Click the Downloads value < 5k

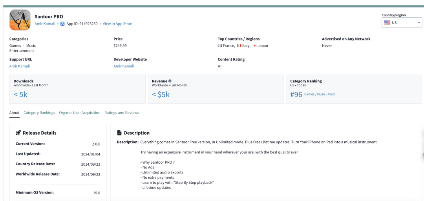20,94
